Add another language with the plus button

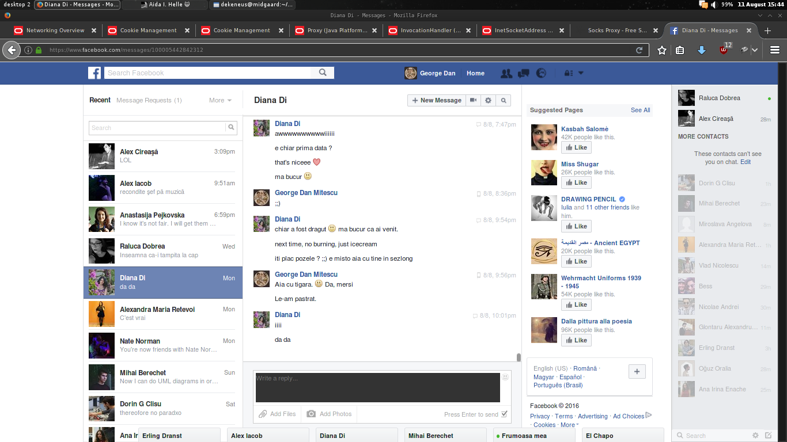tap(637, 372)
